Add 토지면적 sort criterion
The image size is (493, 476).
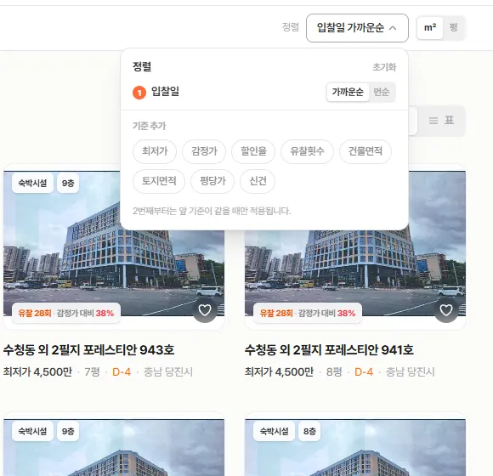click(159, 181)
